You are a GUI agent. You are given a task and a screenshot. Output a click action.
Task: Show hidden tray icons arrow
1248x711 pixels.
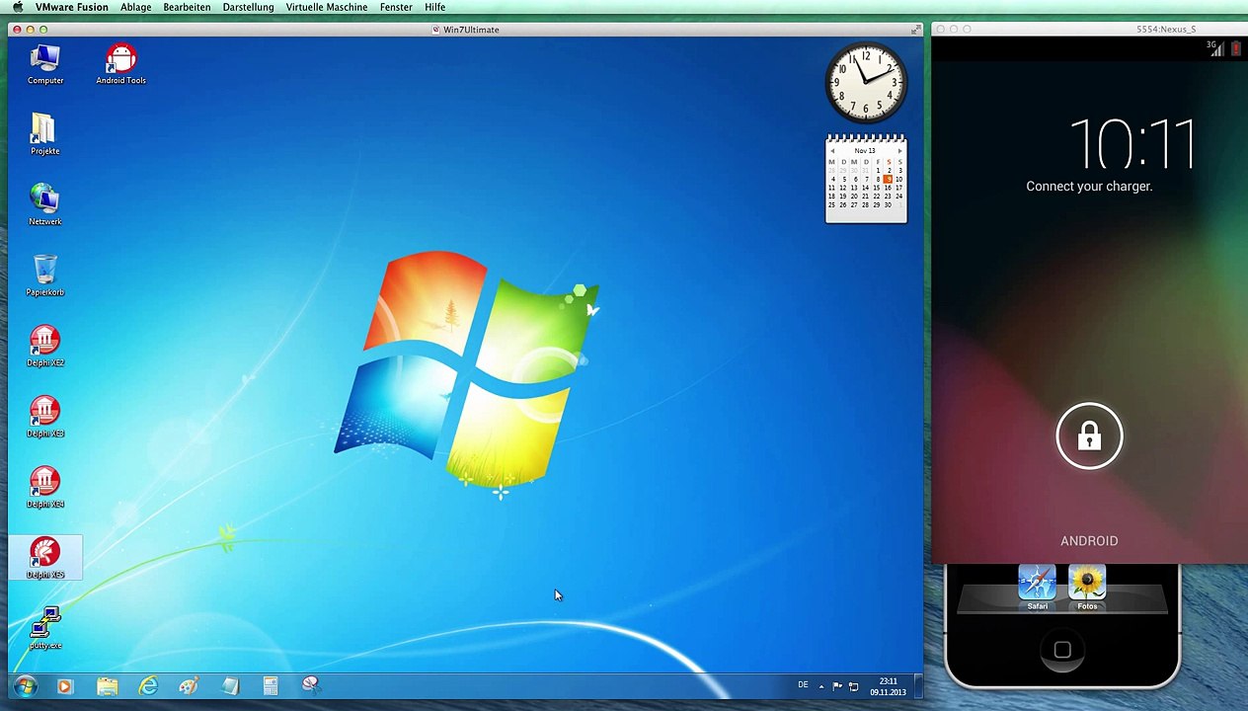820,686
